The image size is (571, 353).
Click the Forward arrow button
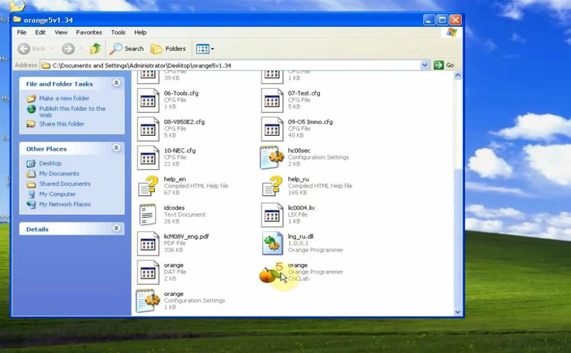pyautogui.click(x=68, y=48)
